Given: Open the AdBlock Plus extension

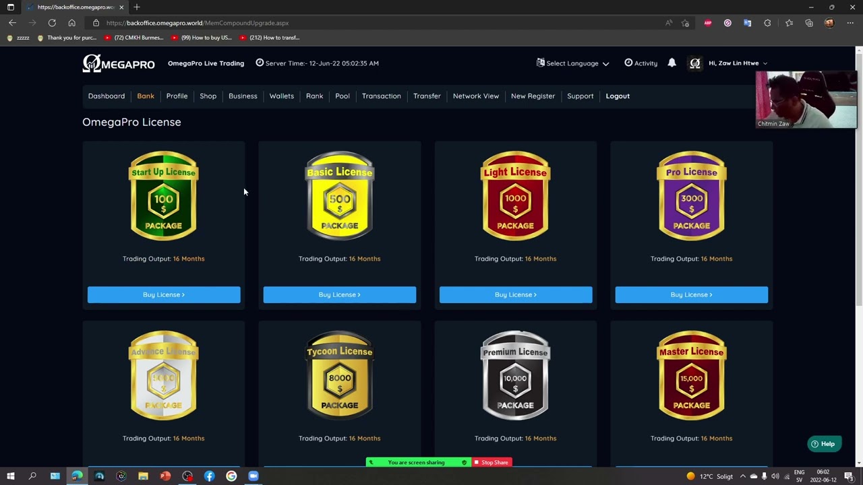Looking at the screenshot, I should click(708, 23).
